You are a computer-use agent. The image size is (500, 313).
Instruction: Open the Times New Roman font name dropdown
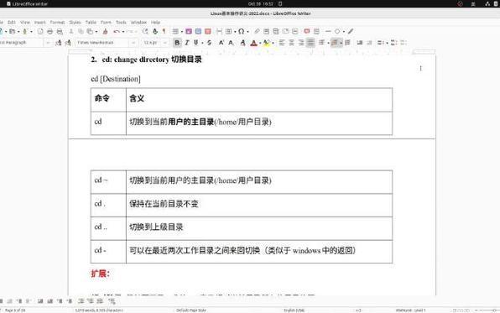pos(133,43)
